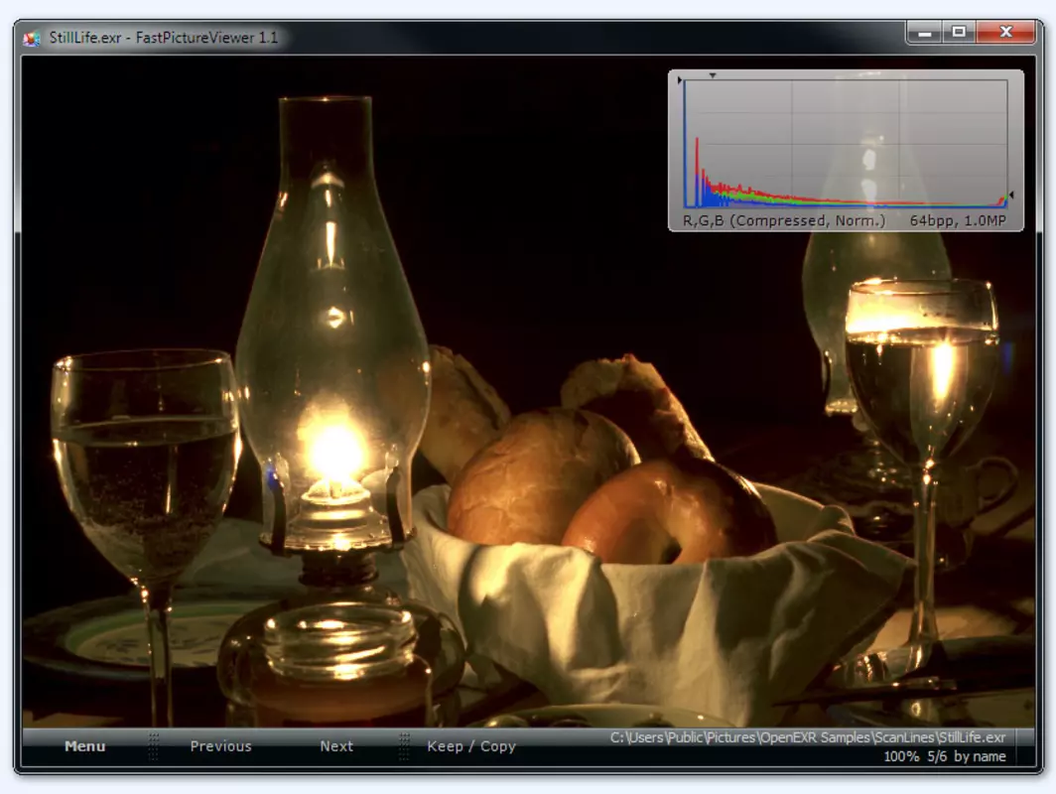
Task: Close the FastPictureViewer window
Action: click(x=1006, y=32)
